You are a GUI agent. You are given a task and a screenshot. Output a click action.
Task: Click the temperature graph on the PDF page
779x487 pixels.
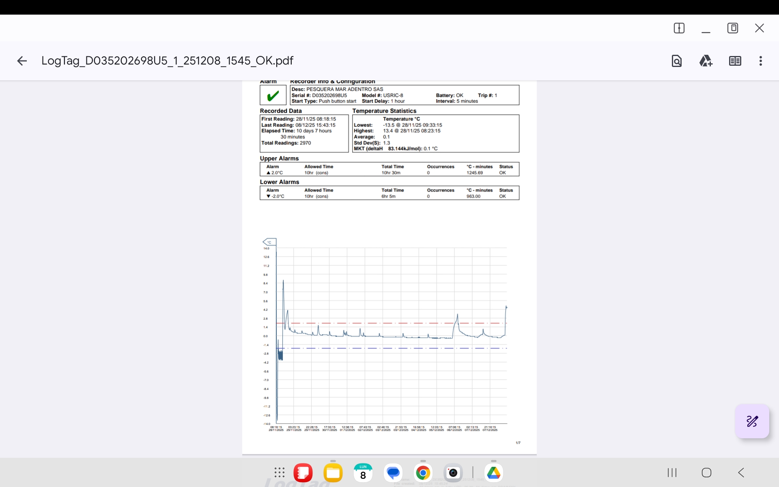(x=389, y=335)
